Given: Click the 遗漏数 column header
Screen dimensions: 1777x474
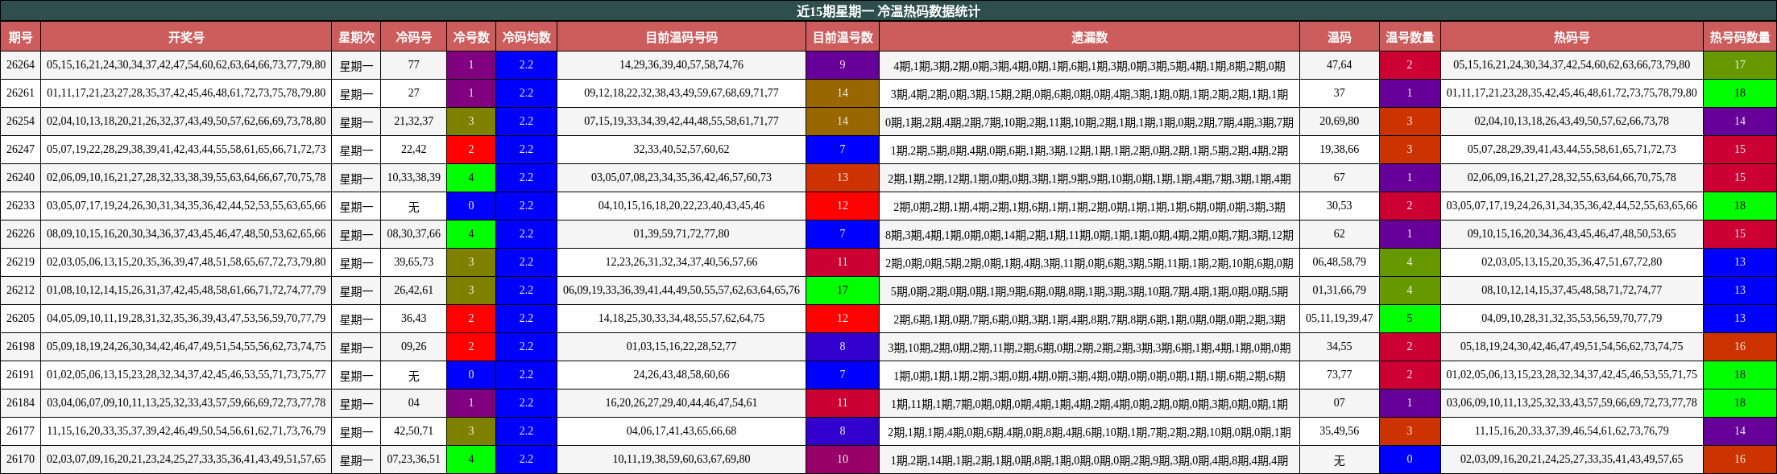Looking at the screenshot, I should tap(1089, 37).
